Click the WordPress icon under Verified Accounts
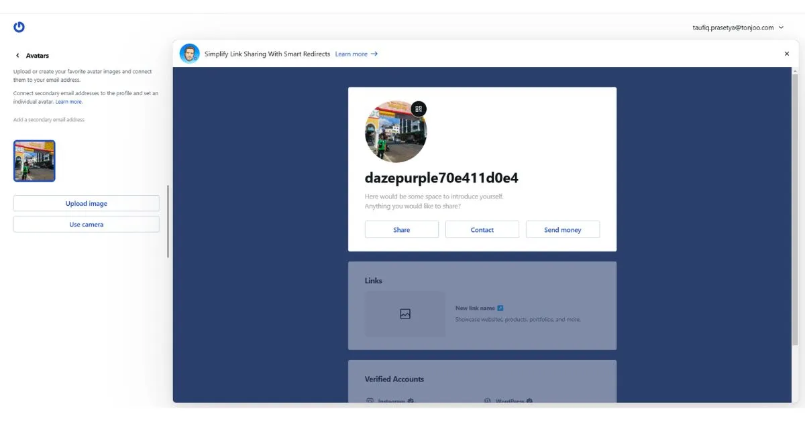 (486, 401)
